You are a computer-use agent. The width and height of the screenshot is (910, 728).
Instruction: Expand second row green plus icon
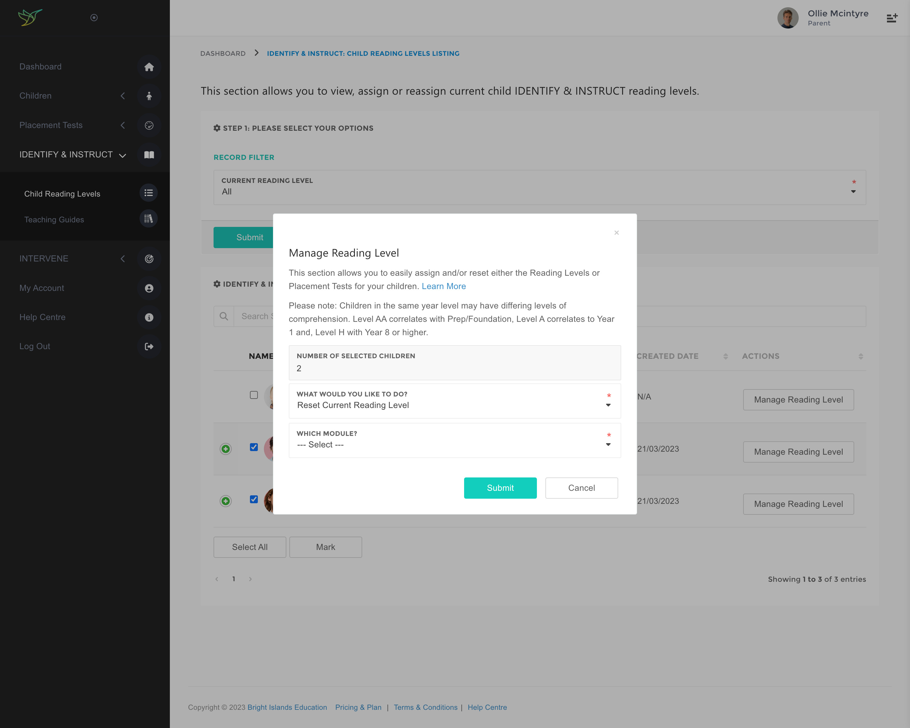(226, 449)
